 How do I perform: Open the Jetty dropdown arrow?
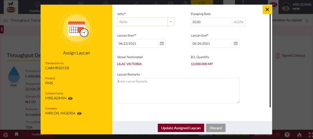click(x=171, y=22)
